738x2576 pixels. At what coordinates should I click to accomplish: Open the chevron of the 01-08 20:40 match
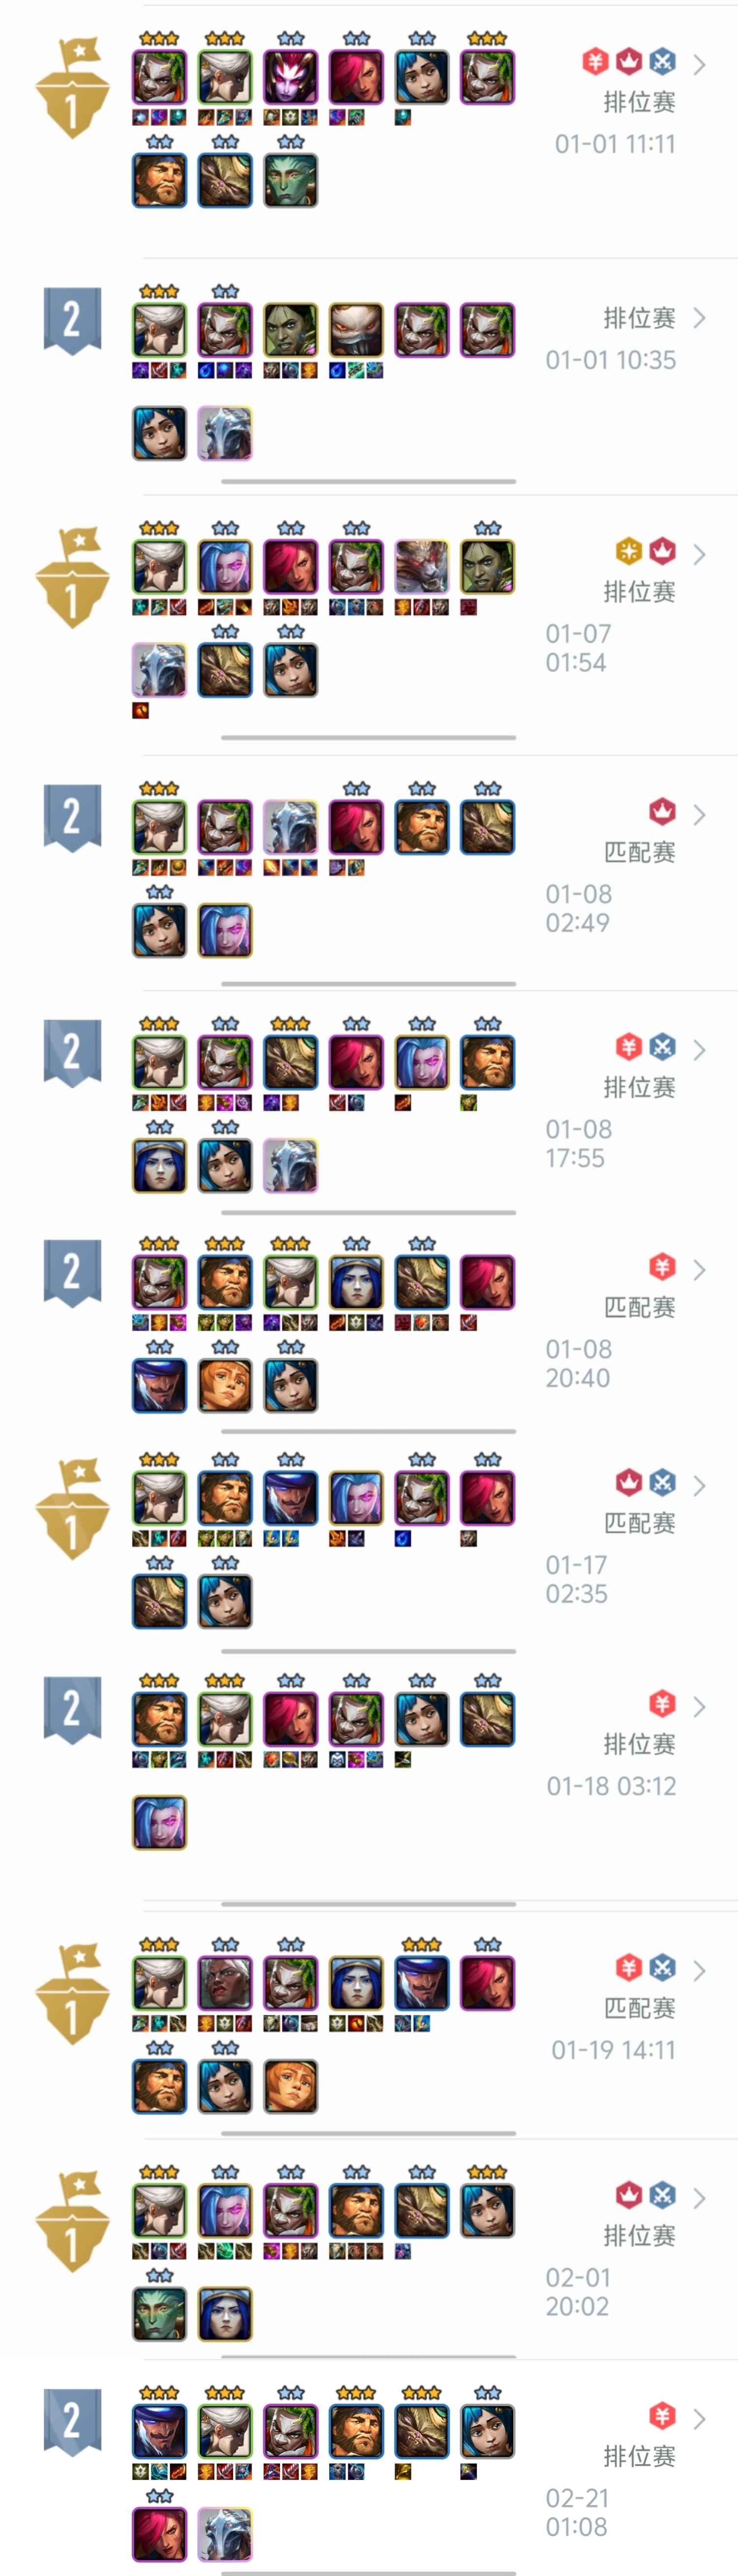pos(700,1269)
